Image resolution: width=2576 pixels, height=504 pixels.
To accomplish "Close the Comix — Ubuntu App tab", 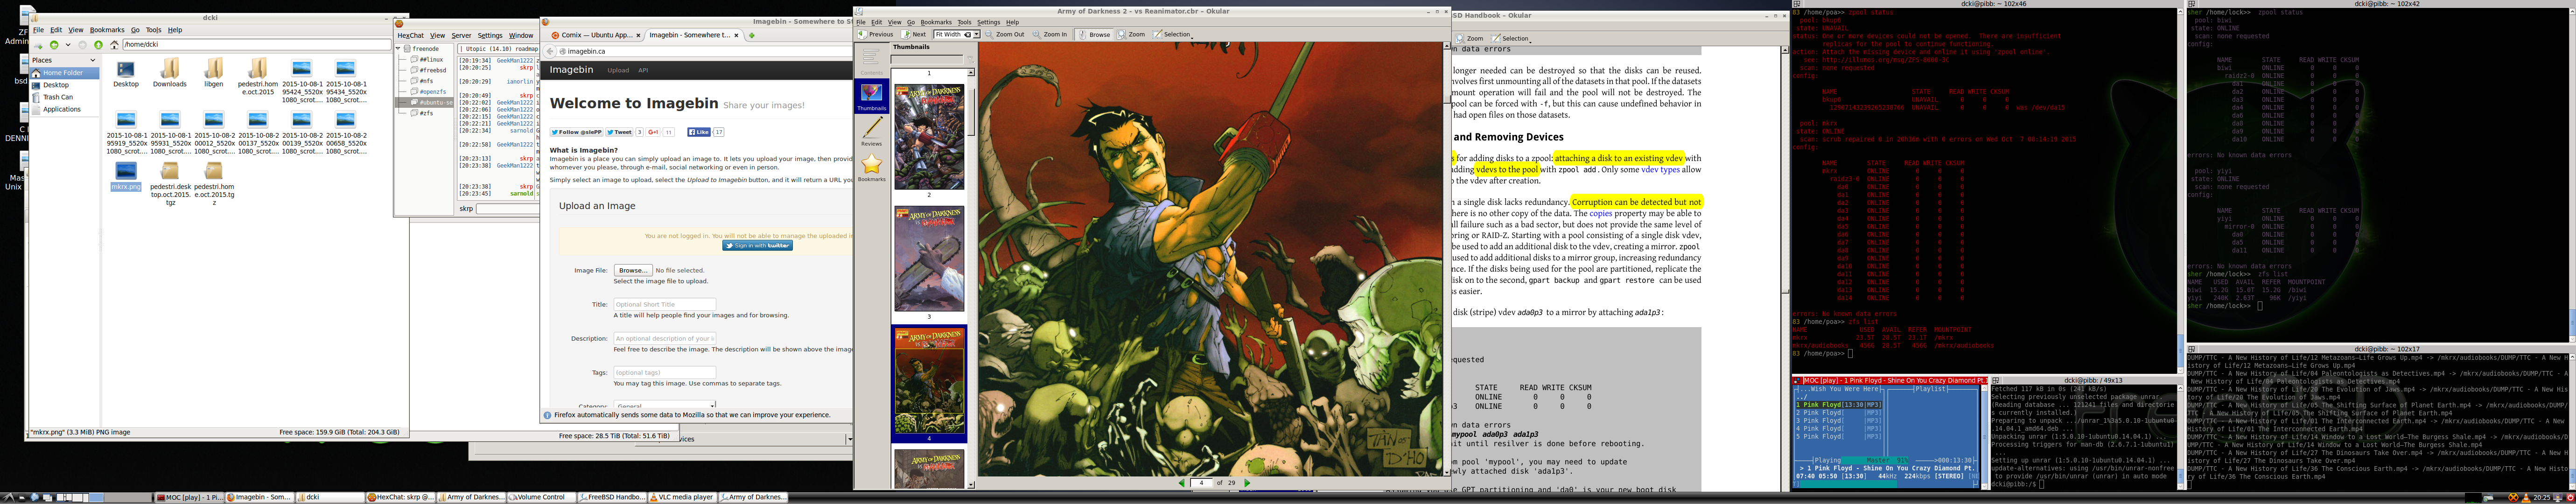I will (x=639, y=35).
